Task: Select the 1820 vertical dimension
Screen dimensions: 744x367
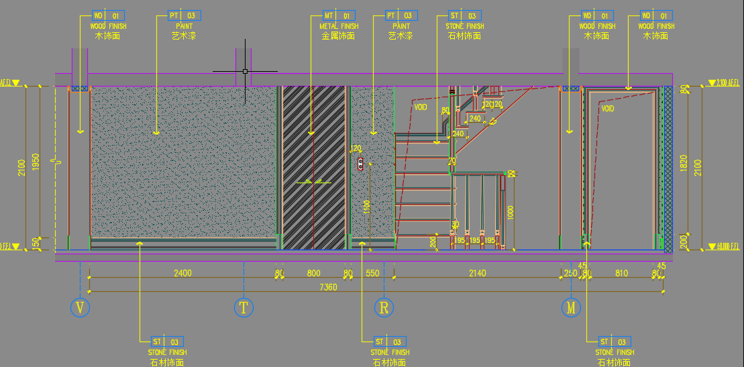Action: pyautogui.click(x=684, y=163)
